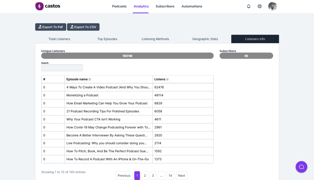The image size is (314, 180).
Task: Open the user profile avatar
Action: tap(272, 6)
